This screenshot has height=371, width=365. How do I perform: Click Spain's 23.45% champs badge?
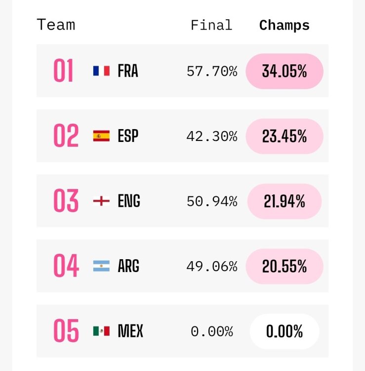pyautogui.click(x=284, y=137)
